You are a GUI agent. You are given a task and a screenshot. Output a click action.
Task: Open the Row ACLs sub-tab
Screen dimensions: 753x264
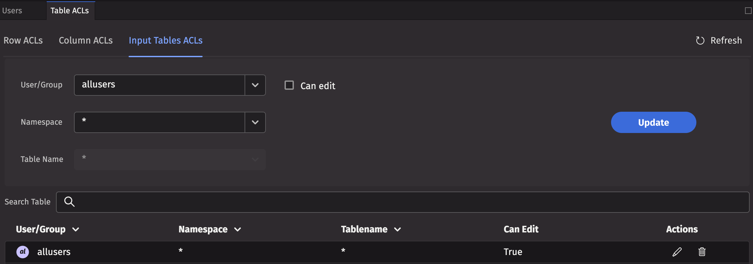[x=23, y=41]
